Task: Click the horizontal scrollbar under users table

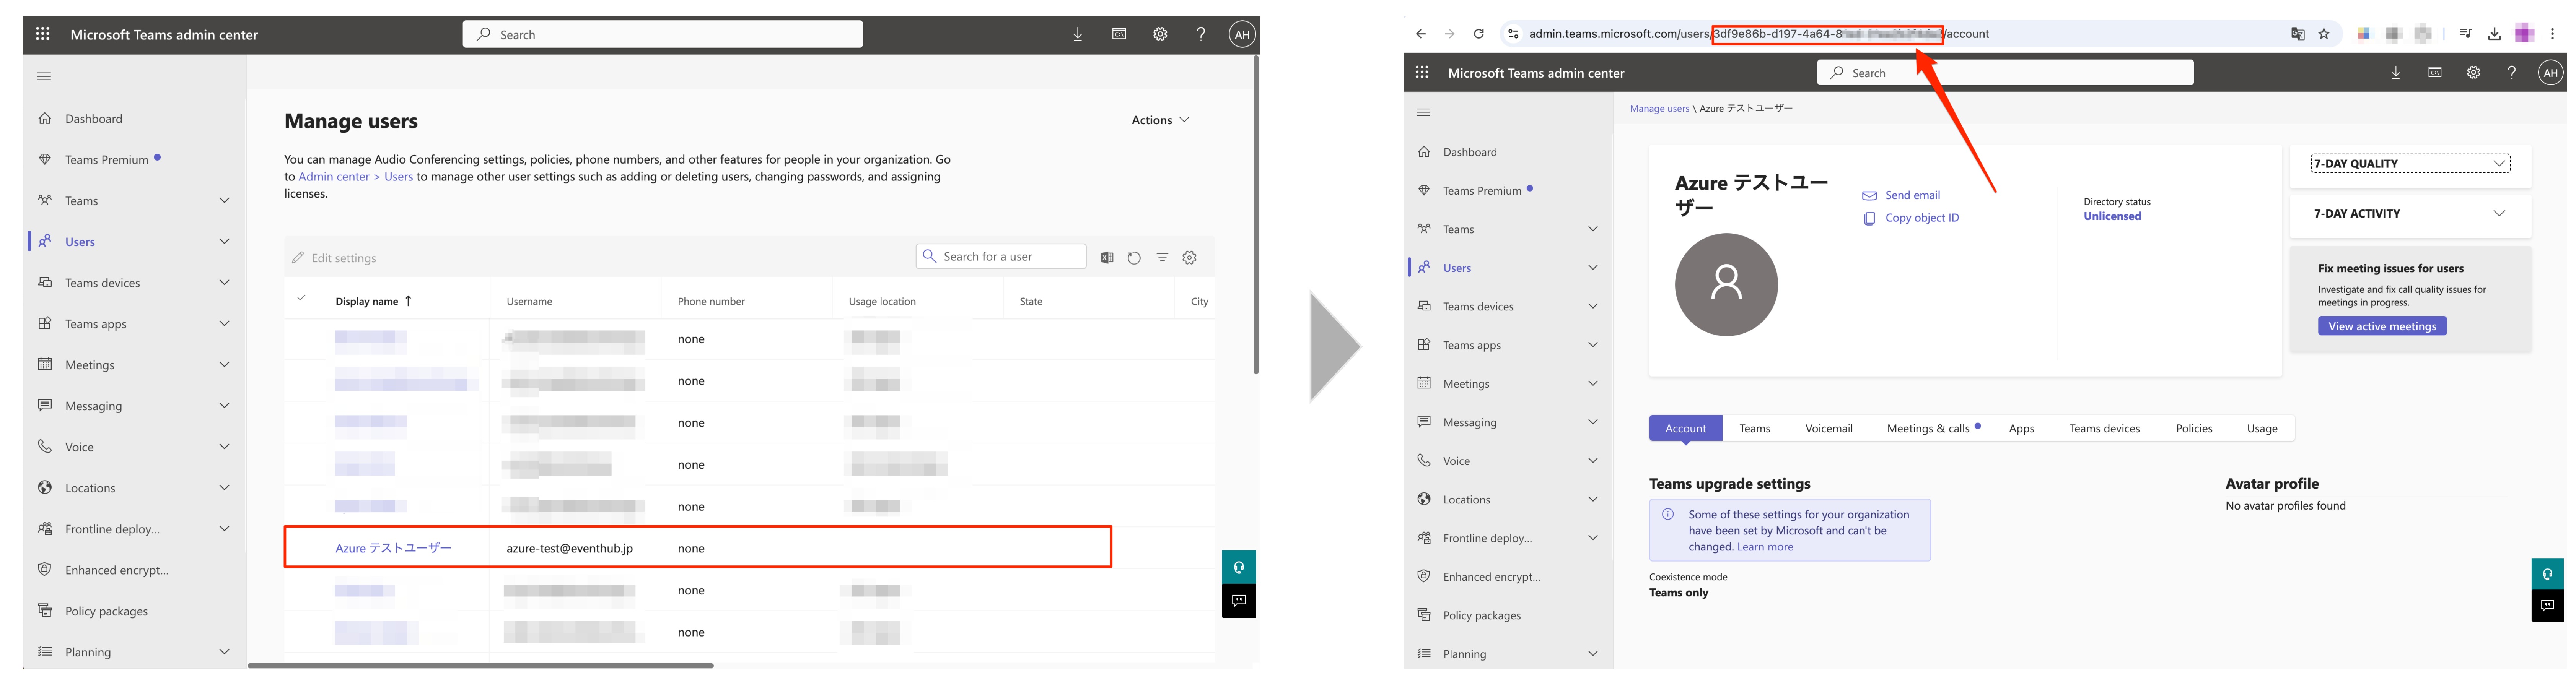Action: pos(480,665)
